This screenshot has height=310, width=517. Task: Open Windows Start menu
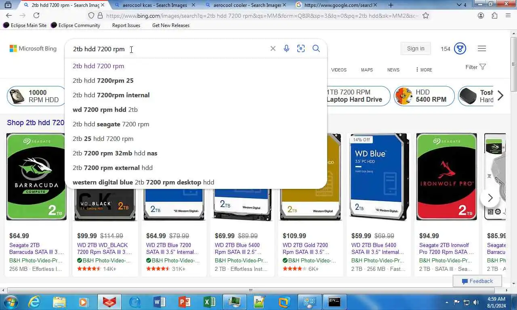(x=10, y=302)
